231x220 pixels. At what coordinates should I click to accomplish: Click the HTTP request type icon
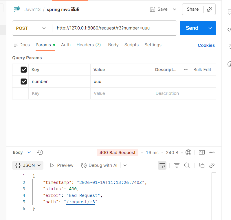[17, 9]
